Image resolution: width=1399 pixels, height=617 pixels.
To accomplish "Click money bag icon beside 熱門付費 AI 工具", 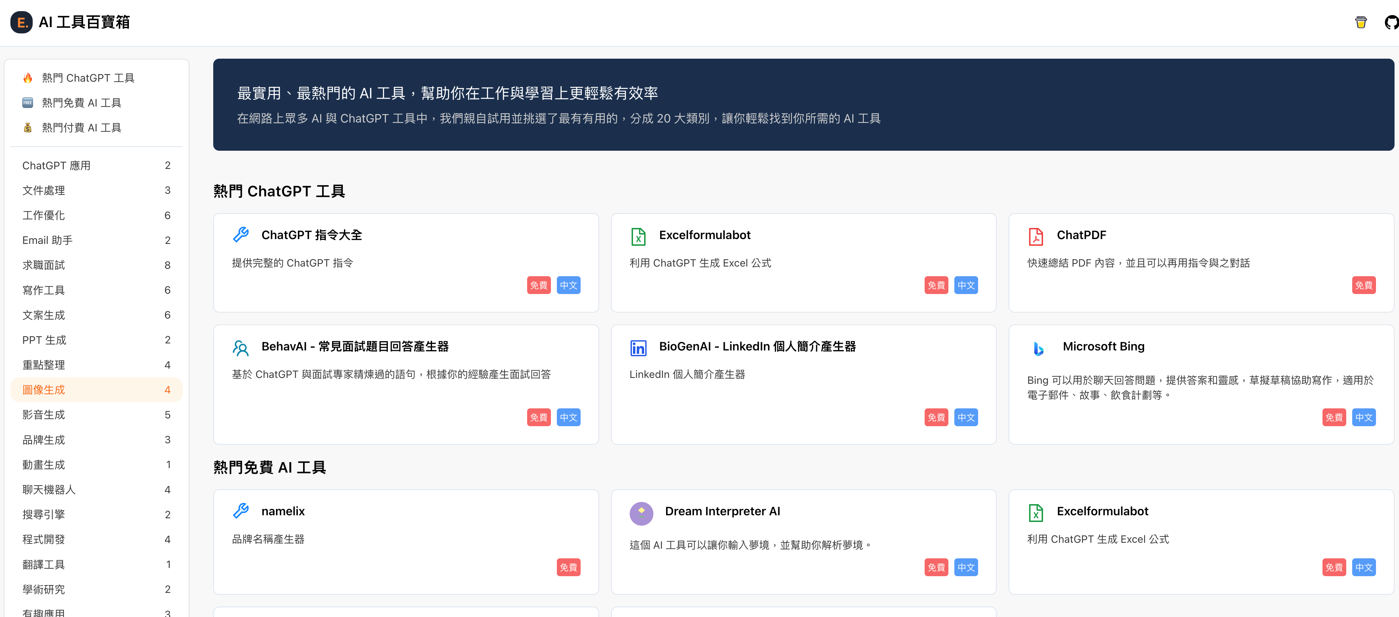I will tap(28, 128).
